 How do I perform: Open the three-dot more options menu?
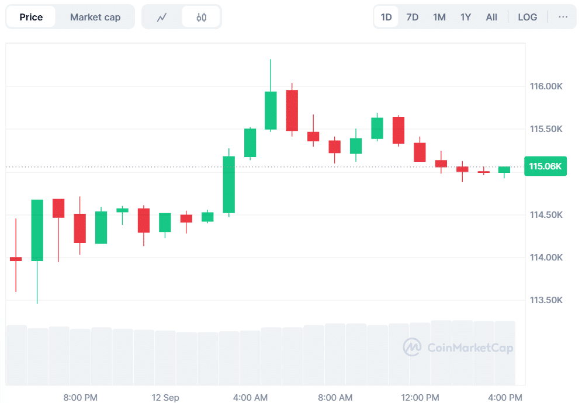point(563,17)
